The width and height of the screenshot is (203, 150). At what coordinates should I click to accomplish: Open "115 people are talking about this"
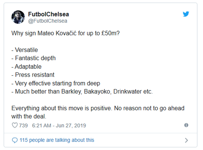click(x=57, y=140)
